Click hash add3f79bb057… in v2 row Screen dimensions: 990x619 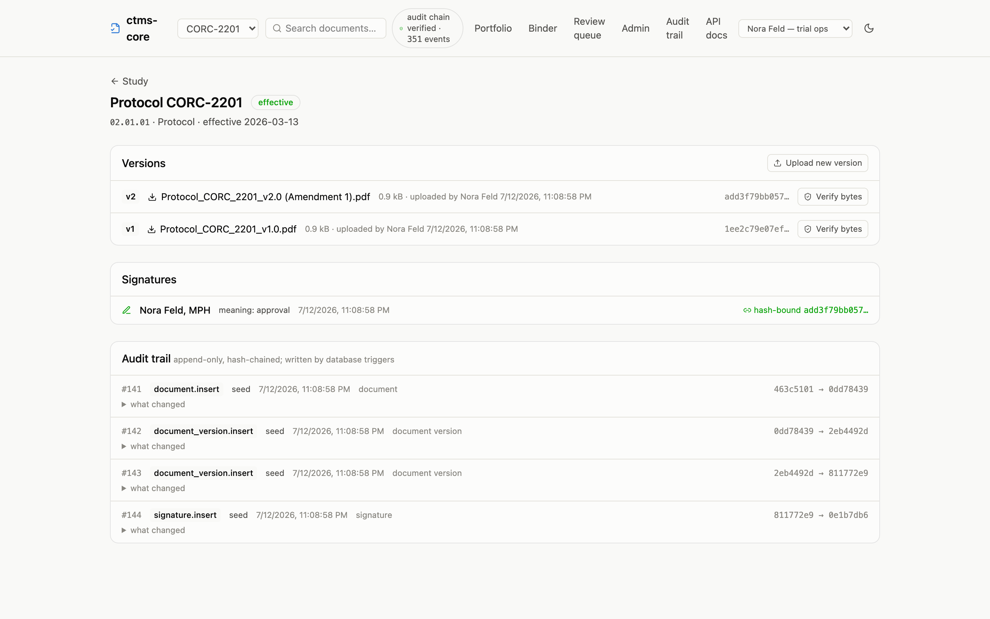pos(757,197)
